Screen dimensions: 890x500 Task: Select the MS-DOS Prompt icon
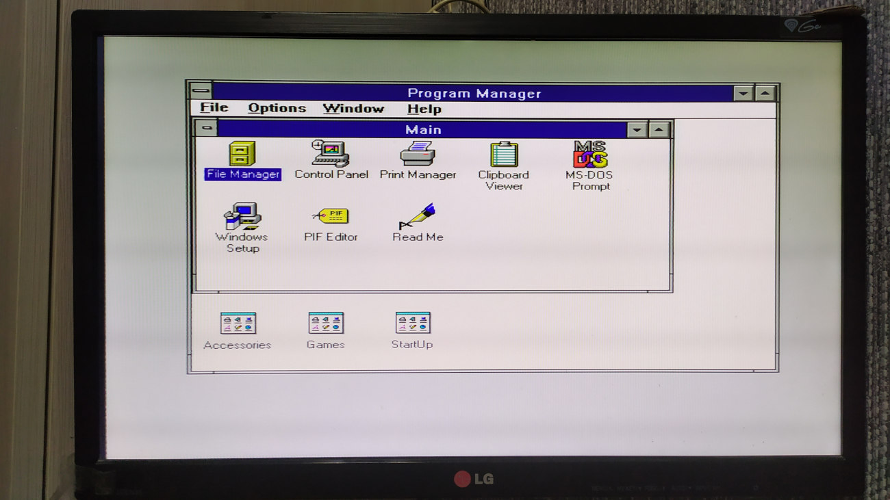590,154
